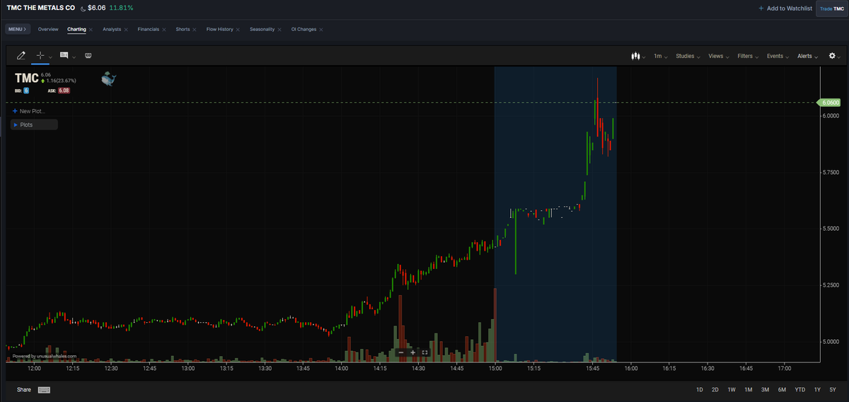The width and height of the screenshot is (849, 402).
Task: Close the OI Changes tab
Action: click(x=321, y=30)
